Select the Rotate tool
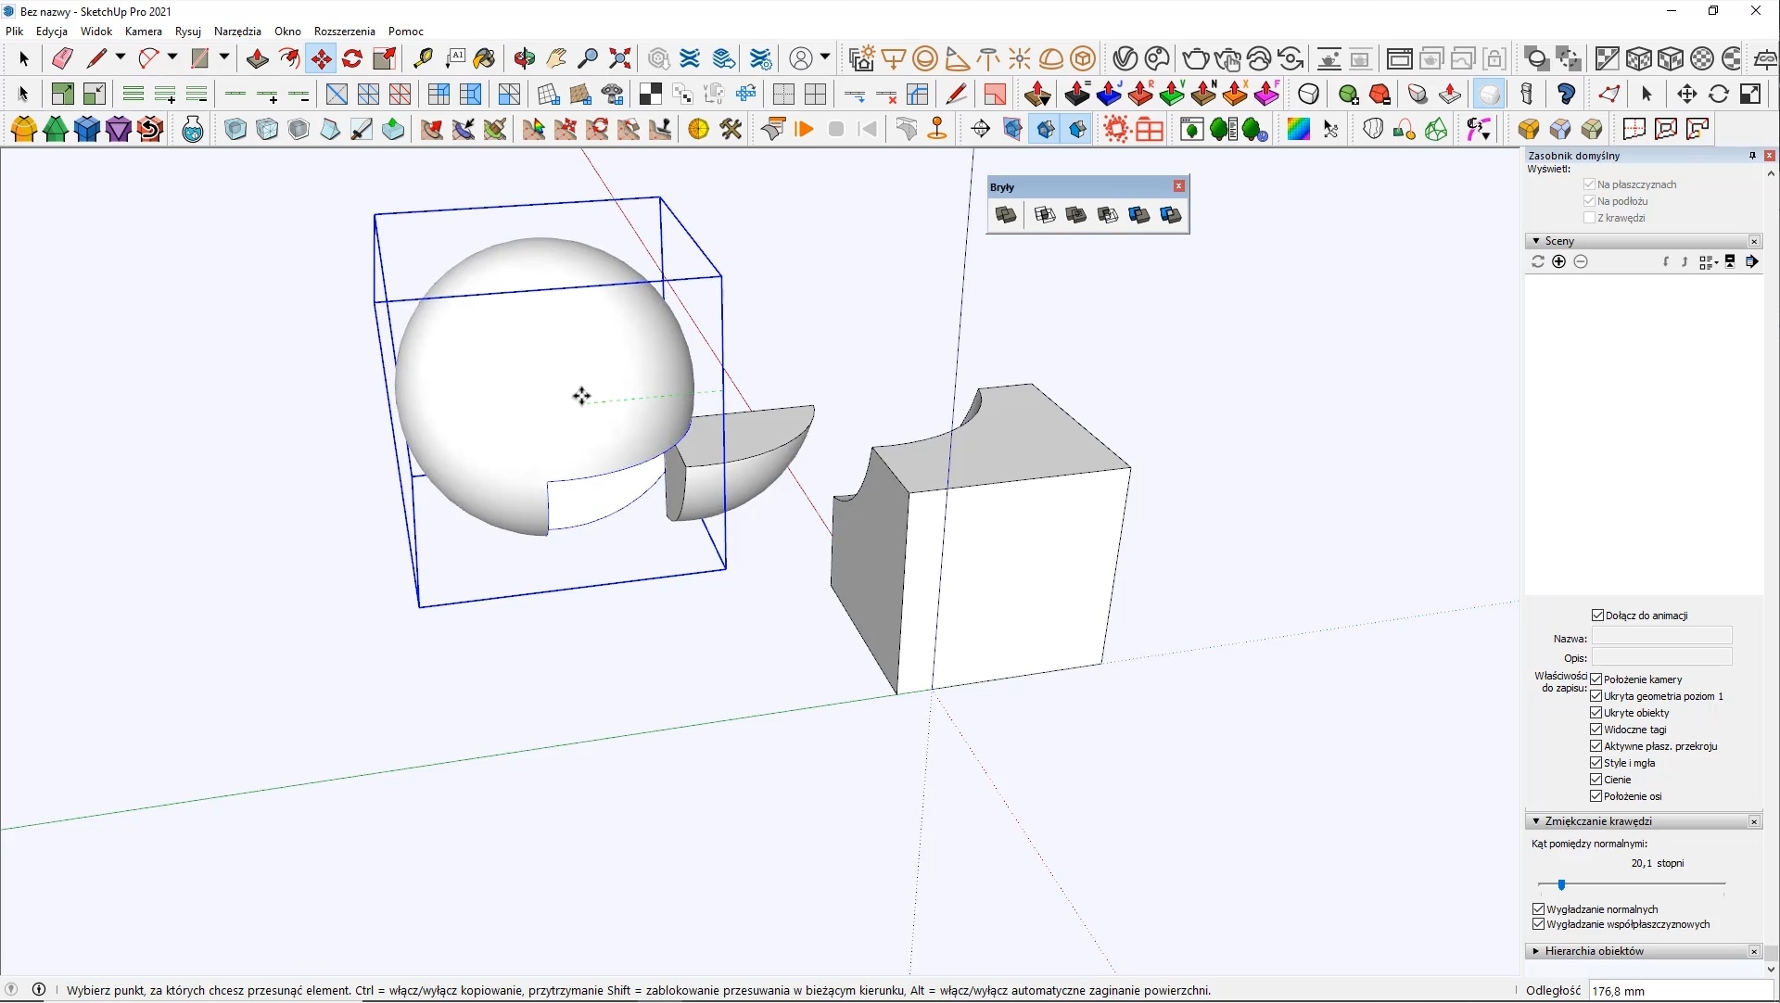The width and height of the screenshot is (1780, 1003). coord(352,58)
